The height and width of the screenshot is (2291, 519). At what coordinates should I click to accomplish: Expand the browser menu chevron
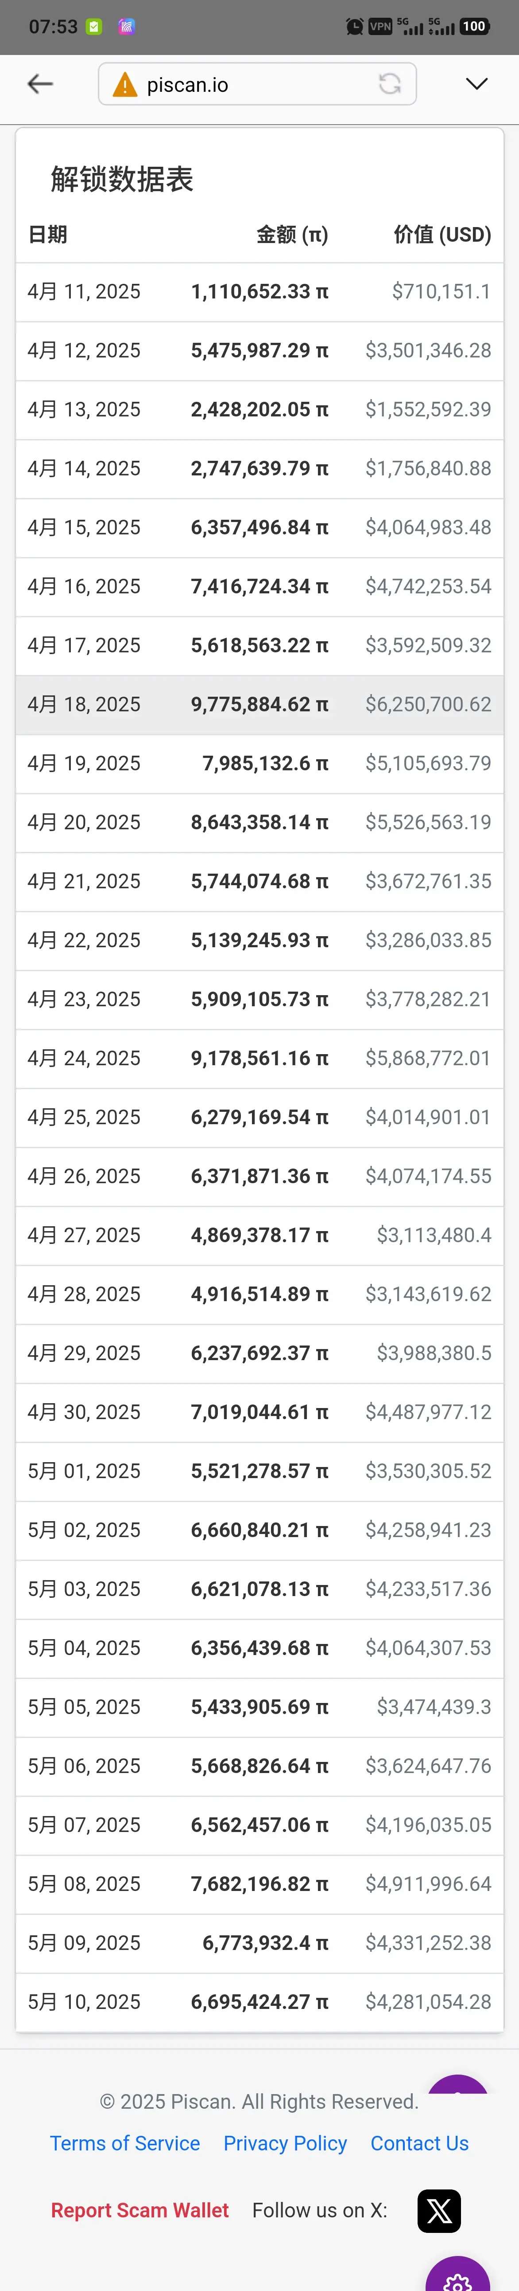pyautogui.click(x=477, y=84)
